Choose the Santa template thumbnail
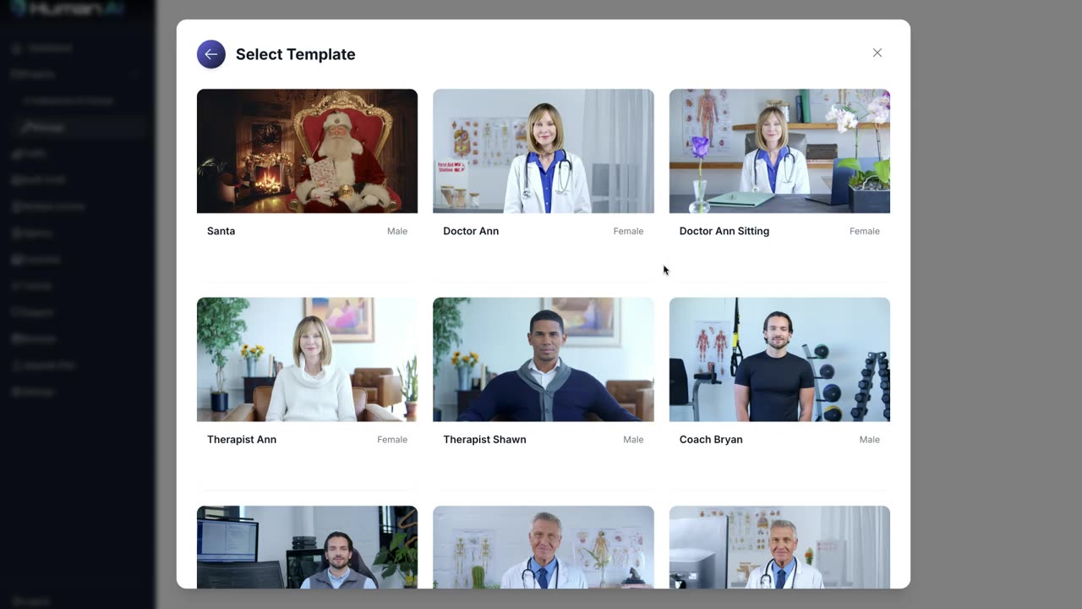 click(307, 151)
